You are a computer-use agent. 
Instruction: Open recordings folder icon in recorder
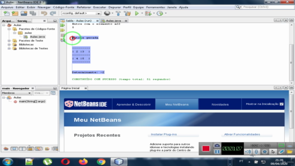[290, 152]
